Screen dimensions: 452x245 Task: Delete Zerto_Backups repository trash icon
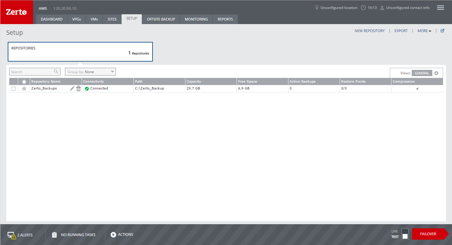coord(78,88)
